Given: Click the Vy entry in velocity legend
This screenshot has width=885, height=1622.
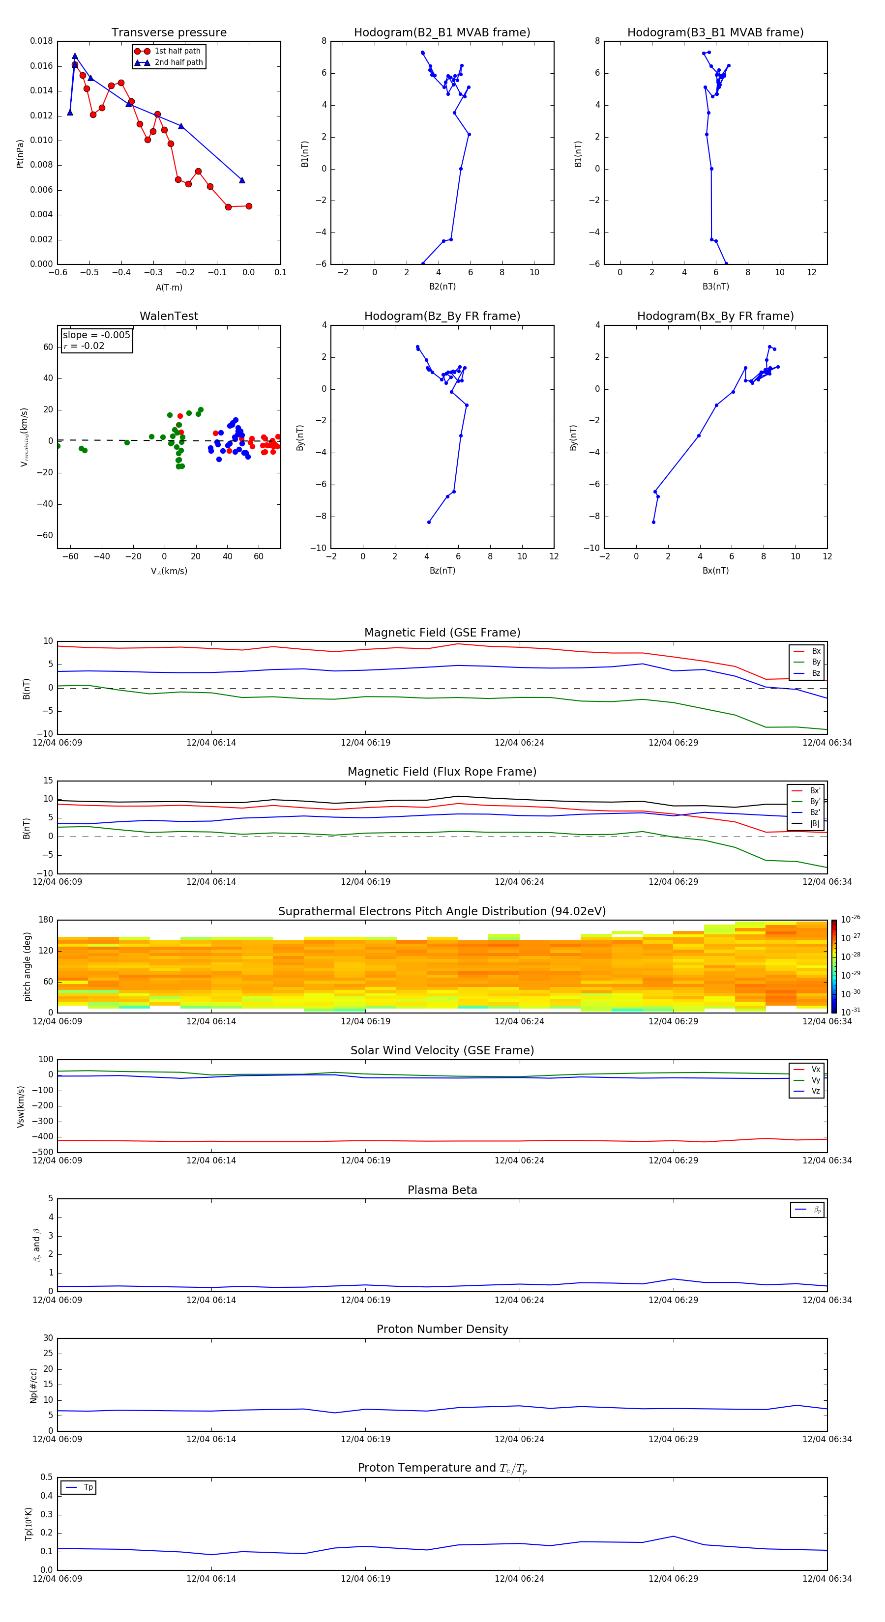Looking at the screenshot, I should (807, 1080).
